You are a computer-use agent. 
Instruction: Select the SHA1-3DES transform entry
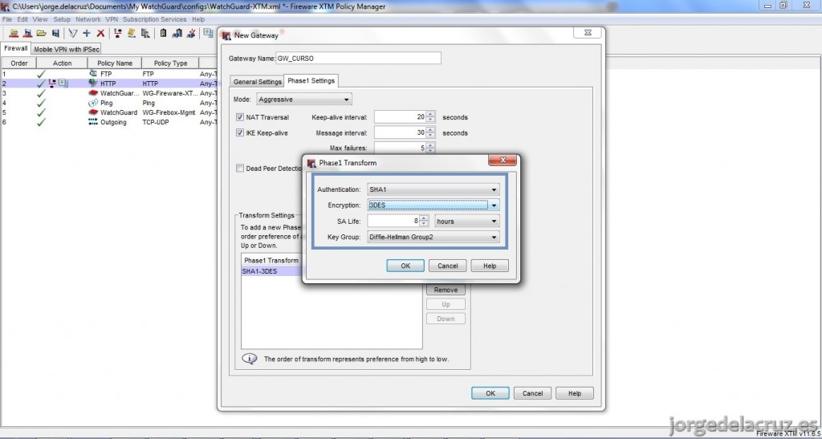272,271
